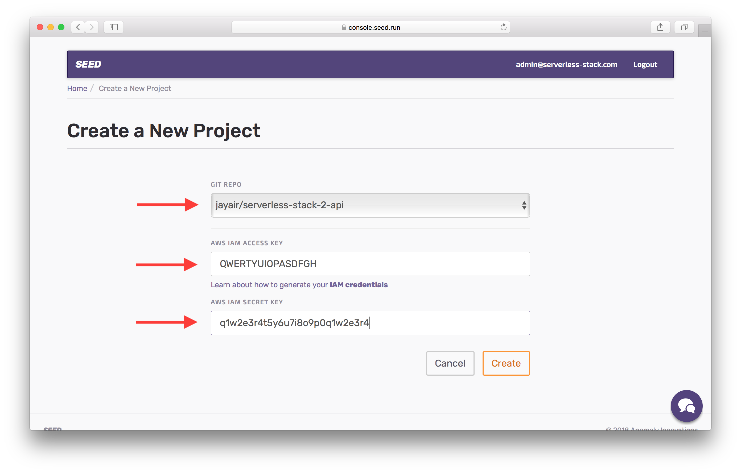This screenshot has height=473, width=741.
Task: Click the Safari reload page icon
Action: pos(503,27)
